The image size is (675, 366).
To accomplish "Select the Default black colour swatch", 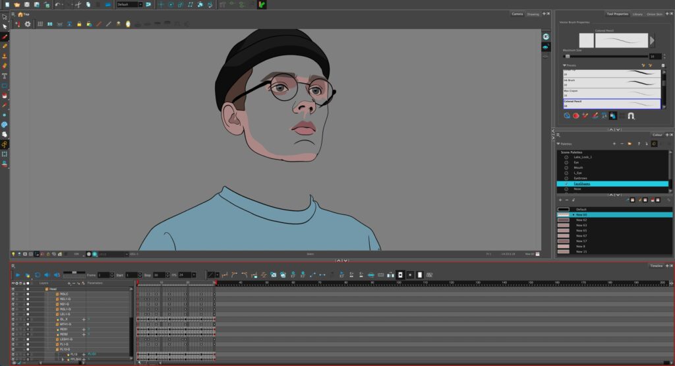I will pyautogui.click(x=564, y=209).
